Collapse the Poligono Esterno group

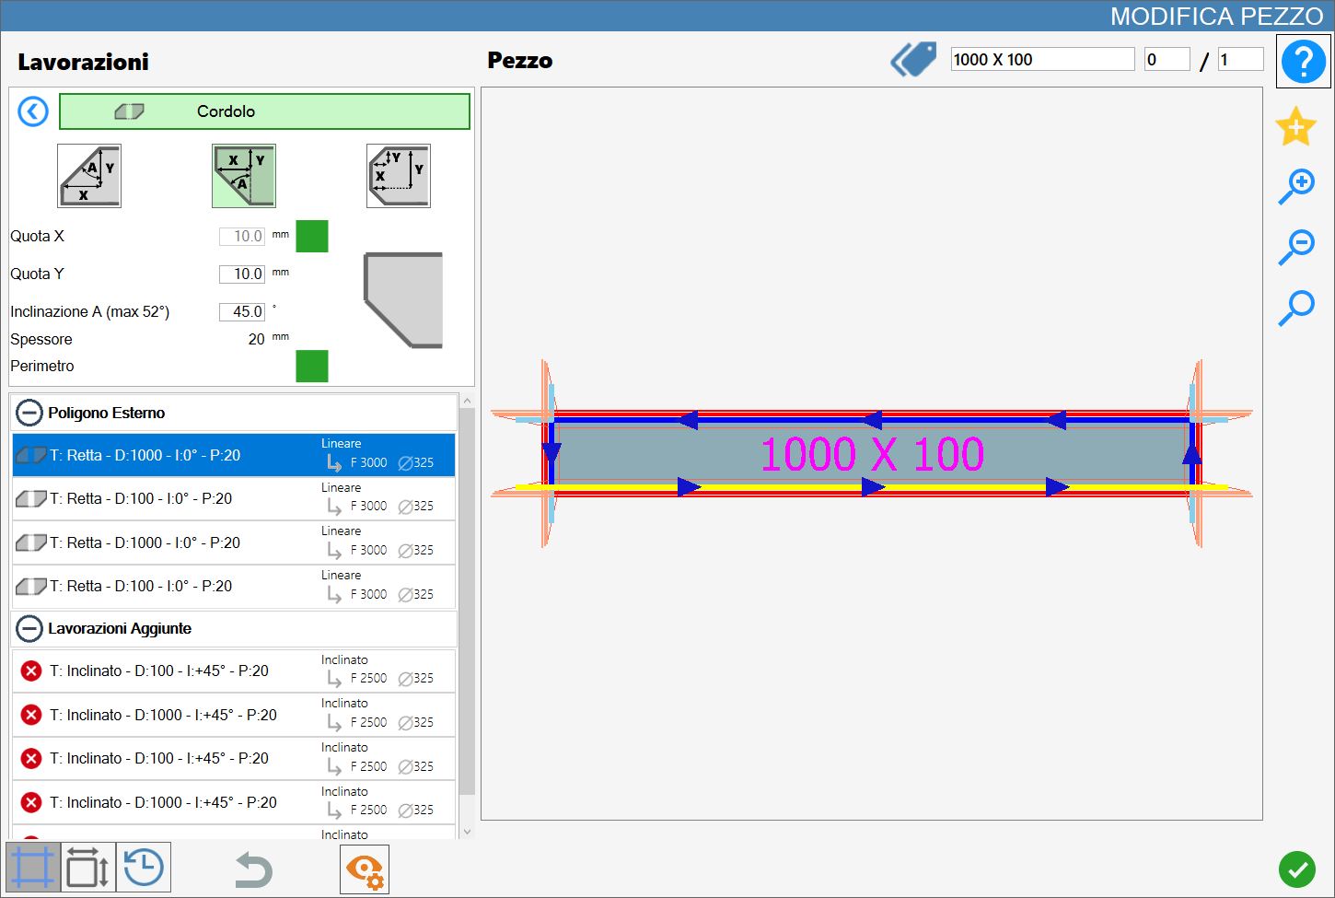[29, 413]
